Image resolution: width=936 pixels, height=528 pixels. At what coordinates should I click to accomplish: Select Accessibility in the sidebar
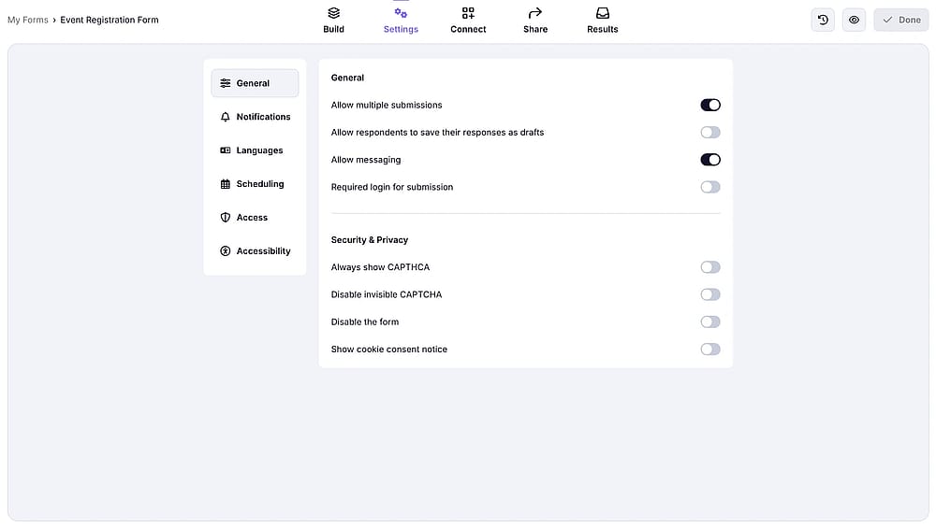[x=255, y=250]
